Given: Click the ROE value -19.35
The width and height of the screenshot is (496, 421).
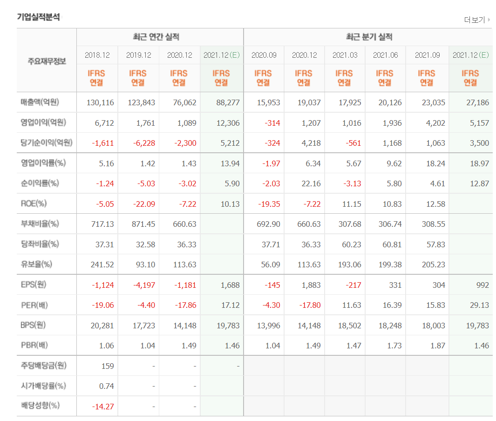Looking at the screenshot, I should coord(269,204).
